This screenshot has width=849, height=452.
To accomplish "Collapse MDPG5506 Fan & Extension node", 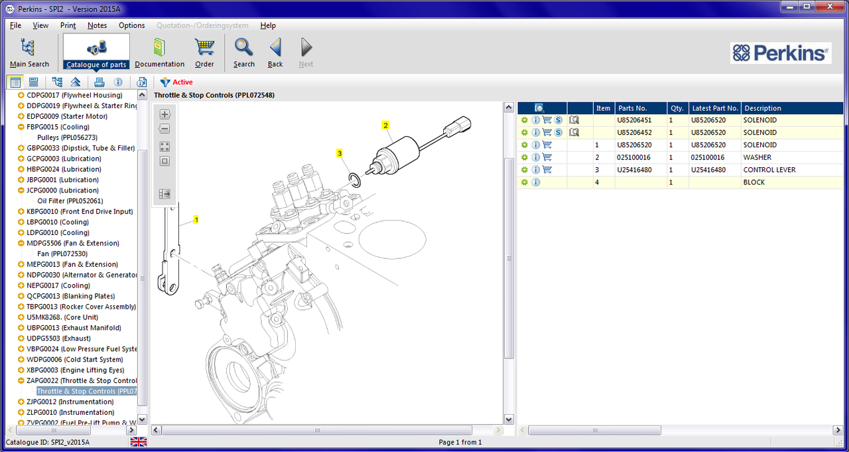I will pos(21,243).
